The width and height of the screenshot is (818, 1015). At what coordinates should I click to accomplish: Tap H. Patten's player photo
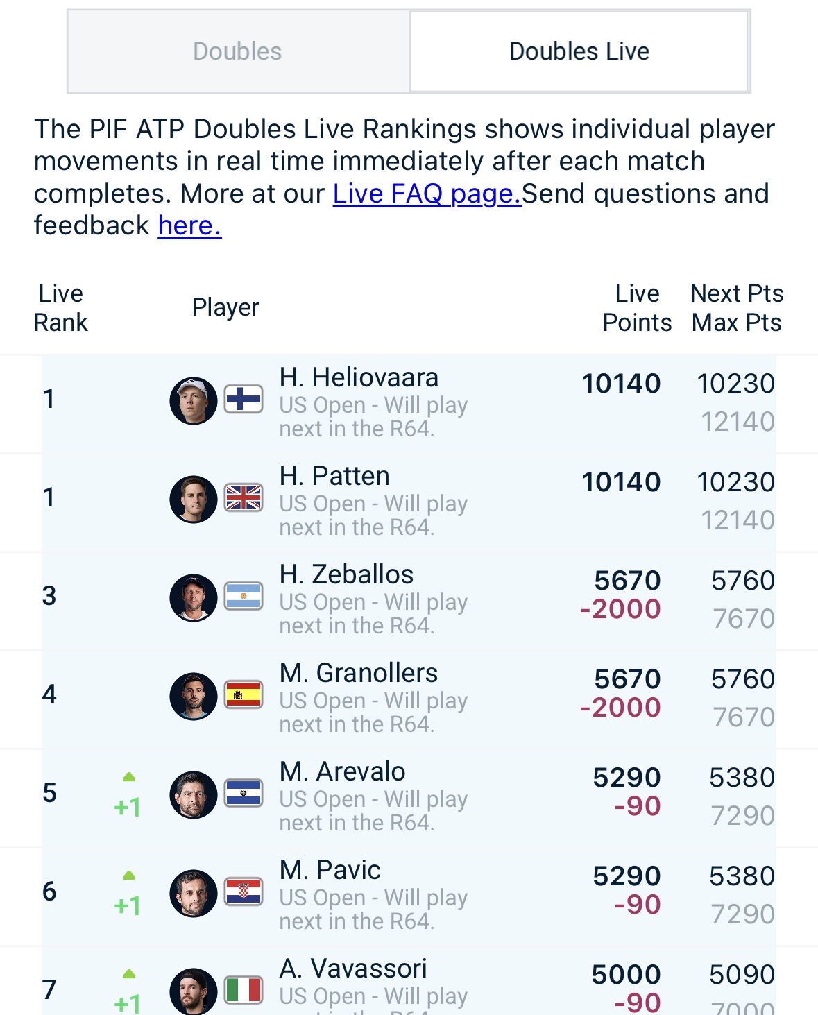(194, 499)
